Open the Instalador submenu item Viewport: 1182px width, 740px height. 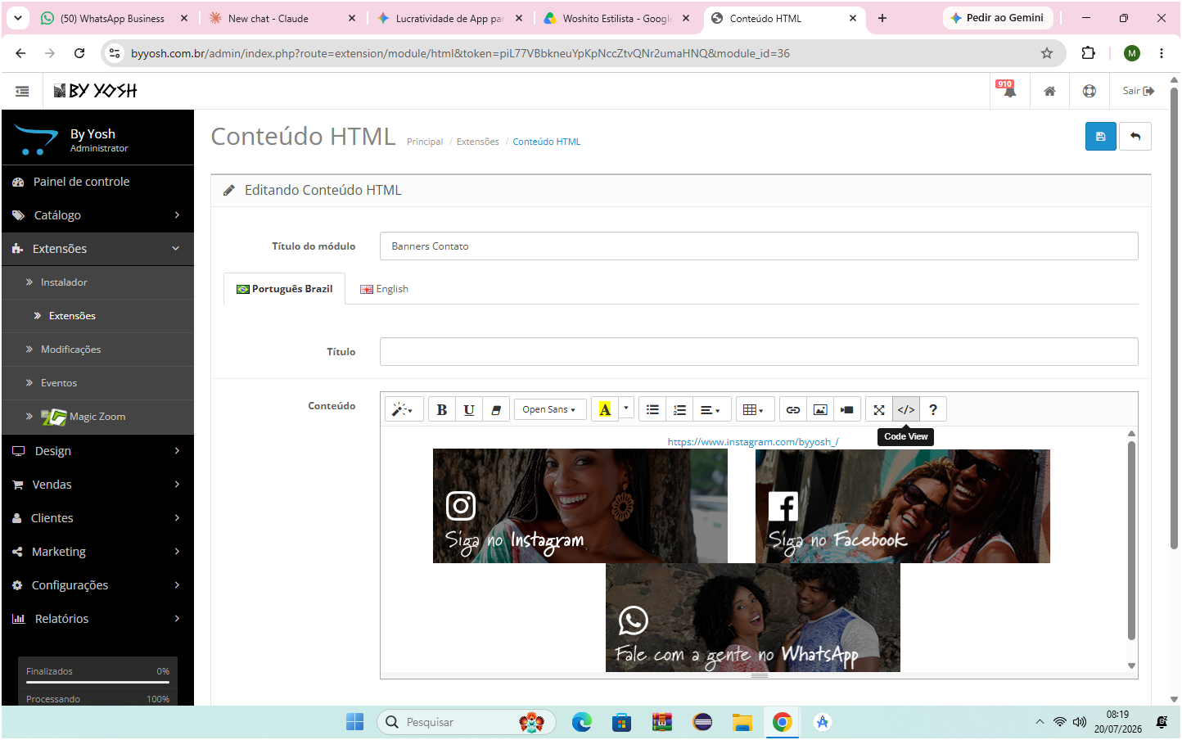(98, 282)
